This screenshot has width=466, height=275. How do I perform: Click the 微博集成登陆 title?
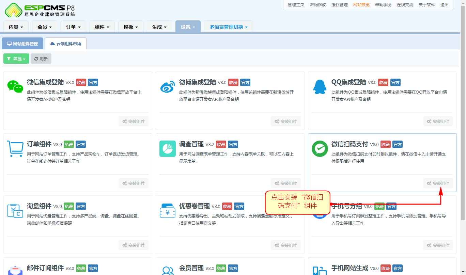tap(198, 82)
